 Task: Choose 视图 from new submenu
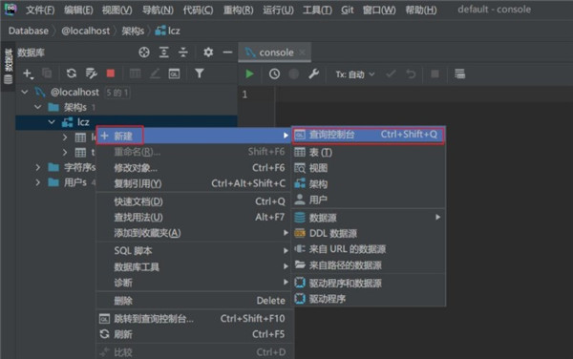coord(369,168)
